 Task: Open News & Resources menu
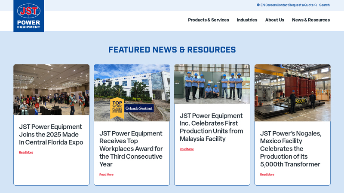click(311, 20)
